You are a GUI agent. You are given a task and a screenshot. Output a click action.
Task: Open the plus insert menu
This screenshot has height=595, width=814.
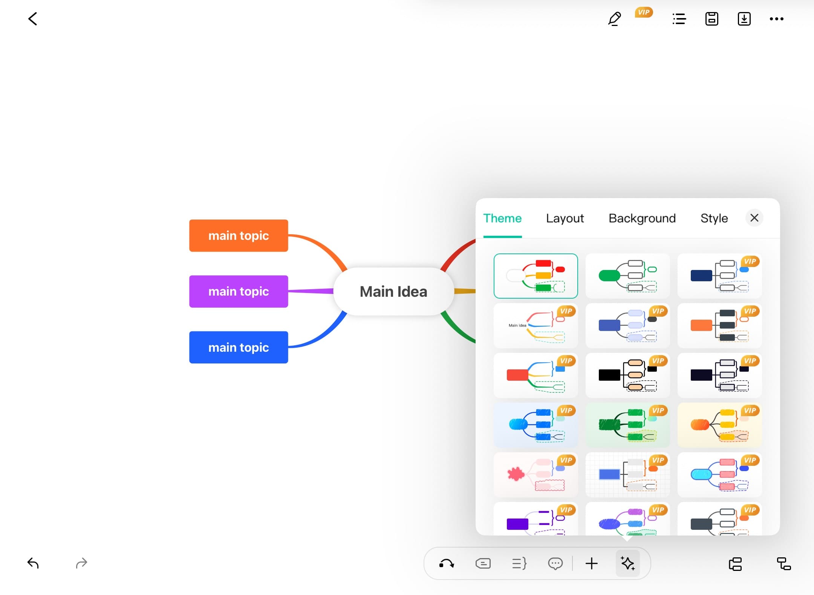[592, 564]
